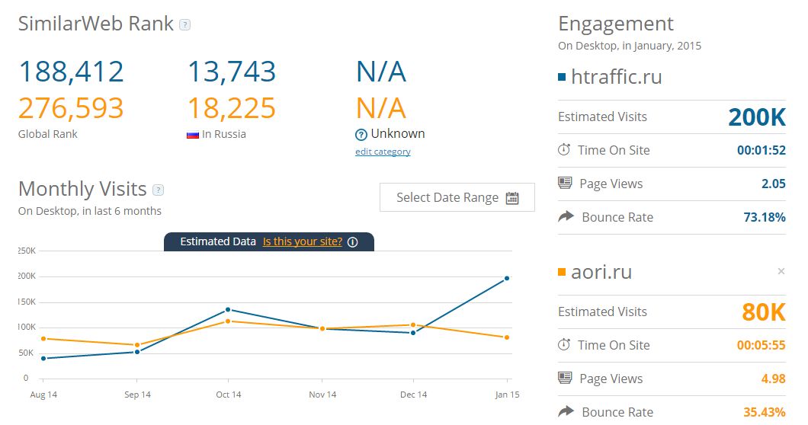Click the Engagement heading

coord(616,24)
